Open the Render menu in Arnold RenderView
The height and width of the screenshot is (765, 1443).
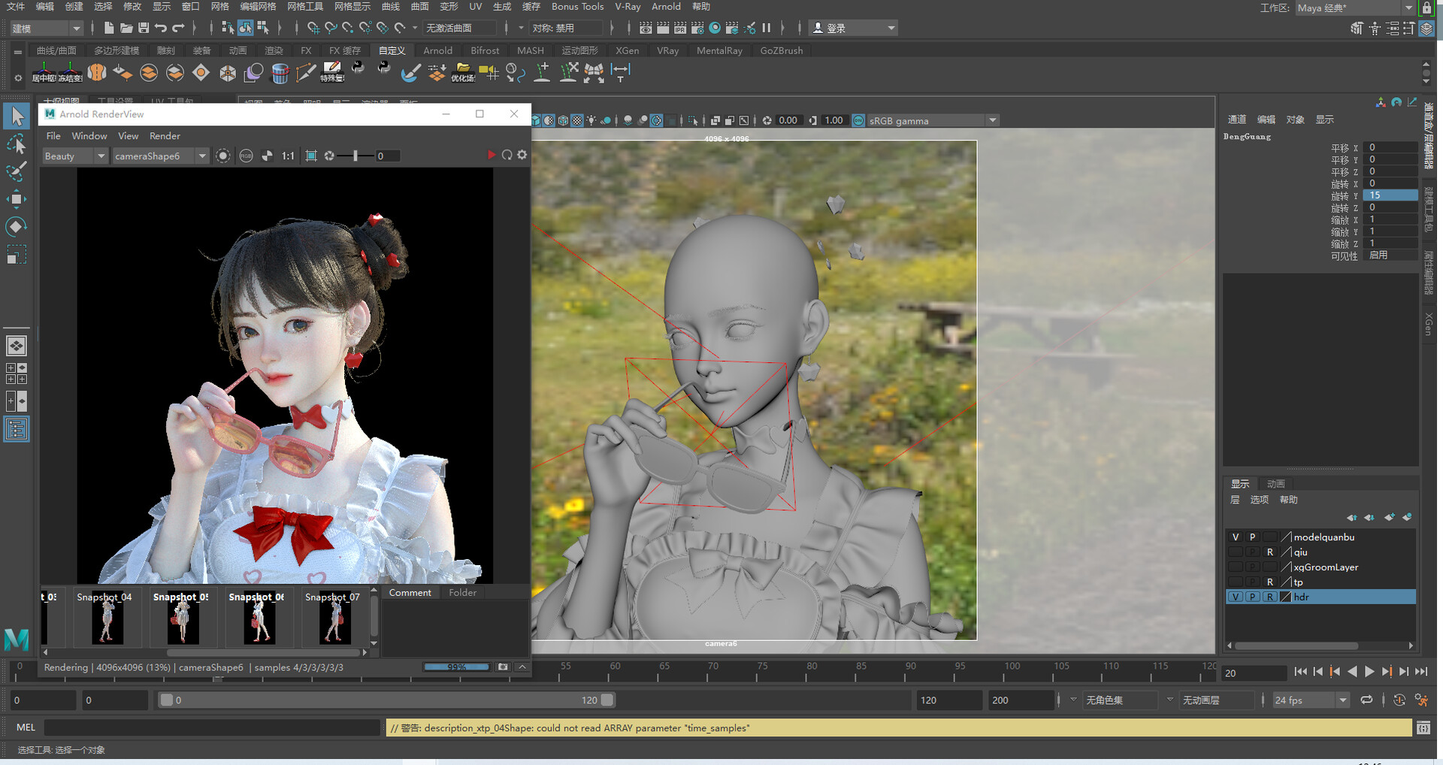click(x=165, y=135)
